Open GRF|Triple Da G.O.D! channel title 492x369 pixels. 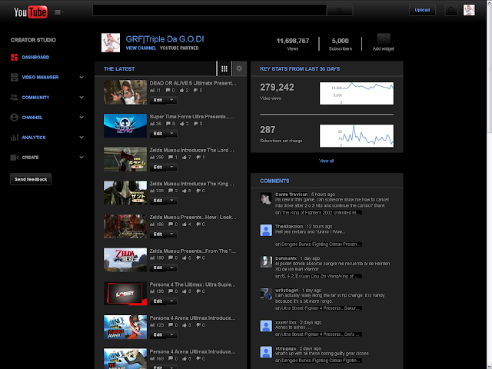(x=165, y=39)
